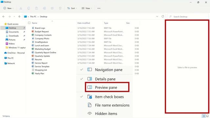
Task: Select the Service Template file
Action: [x=42, y=66]
